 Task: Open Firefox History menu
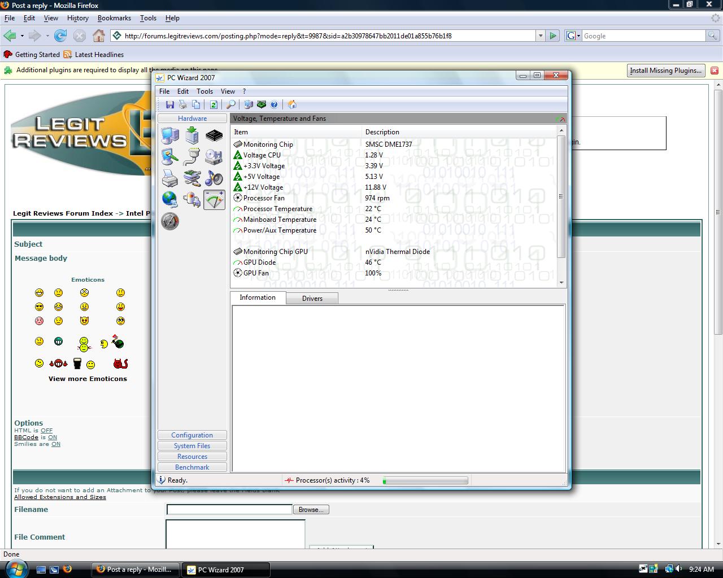click(77, 18)
